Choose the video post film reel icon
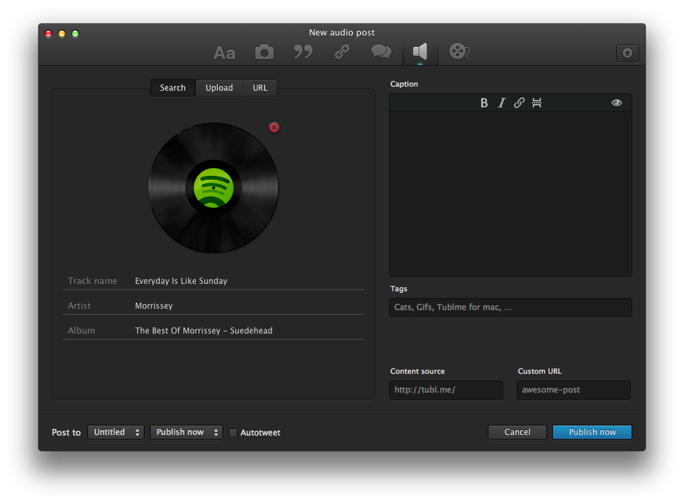The image size is (684, 504). [x=460, y=52]
